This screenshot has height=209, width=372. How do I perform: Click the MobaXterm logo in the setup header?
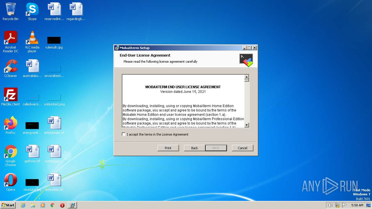[246, 60]
